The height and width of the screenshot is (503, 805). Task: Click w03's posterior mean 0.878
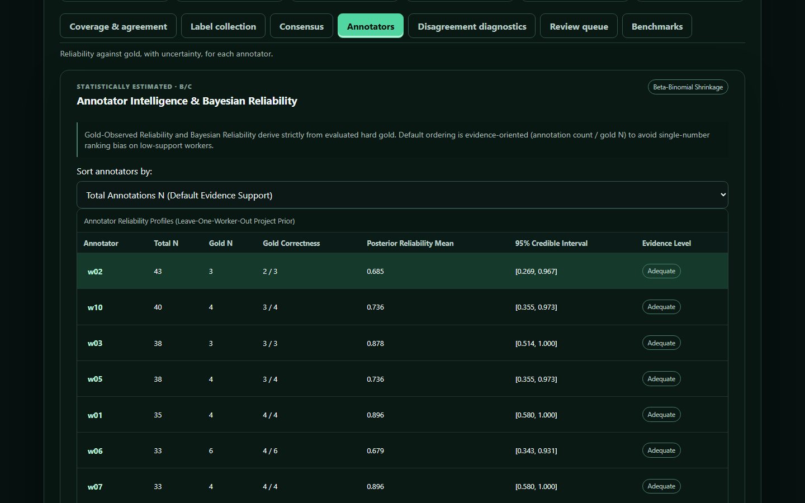(x=375, y=343)
